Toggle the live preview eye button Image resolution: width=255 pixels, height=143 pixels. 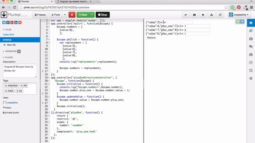click(x=251, y=23)
